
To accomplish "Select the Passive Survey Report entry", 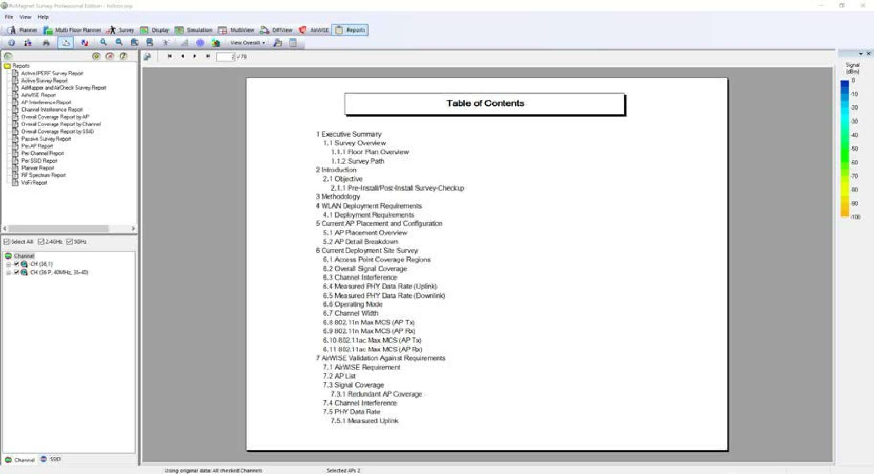I will tap(46, 139).
